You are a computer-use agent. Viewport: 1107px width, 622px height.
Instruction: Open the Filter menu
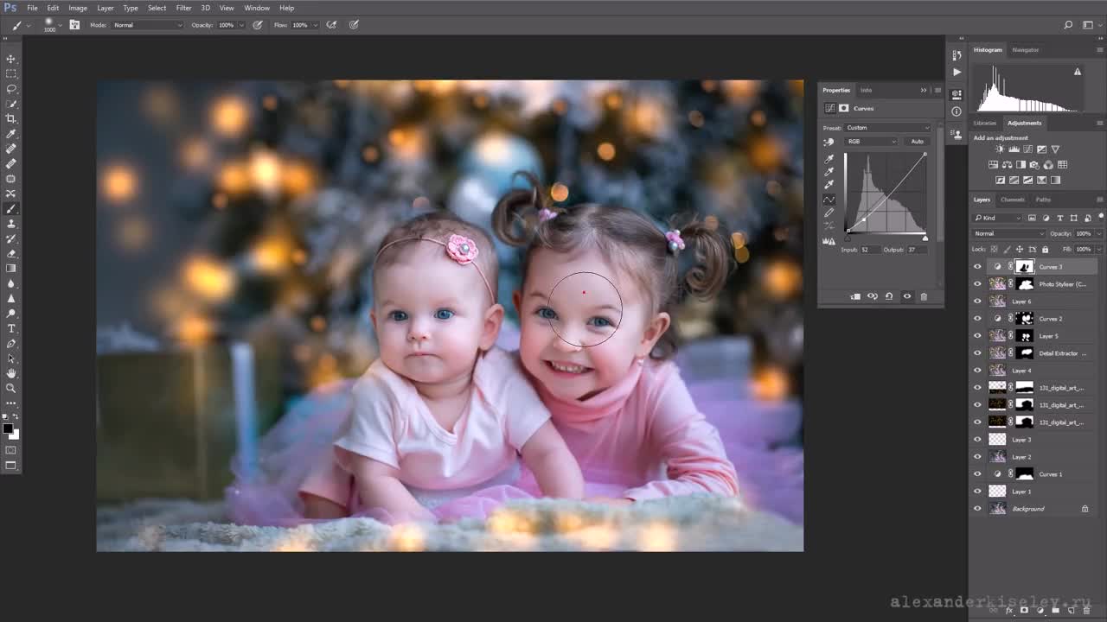tap(183, 8)
